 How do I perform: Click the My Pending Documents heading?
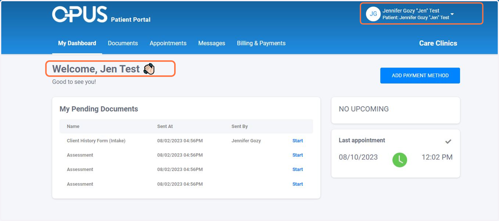[99, 109]
